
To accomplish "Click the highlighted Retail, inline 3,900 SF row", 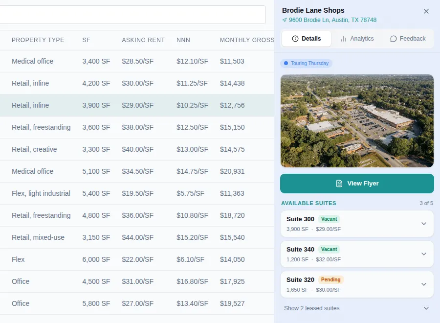I will pyautogui.click(x=137, y=105).
